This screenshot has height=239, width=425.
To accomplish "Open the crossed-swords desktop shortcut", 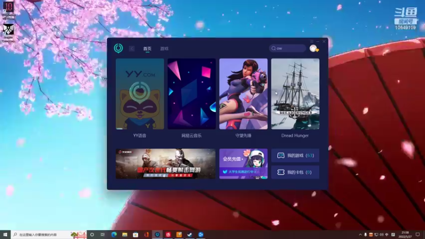I will tap(8, 32).
